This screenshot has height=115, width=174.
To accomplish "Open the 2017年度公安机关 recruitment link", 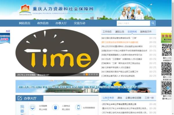I will pyautogui.click(x=125, y=113).
